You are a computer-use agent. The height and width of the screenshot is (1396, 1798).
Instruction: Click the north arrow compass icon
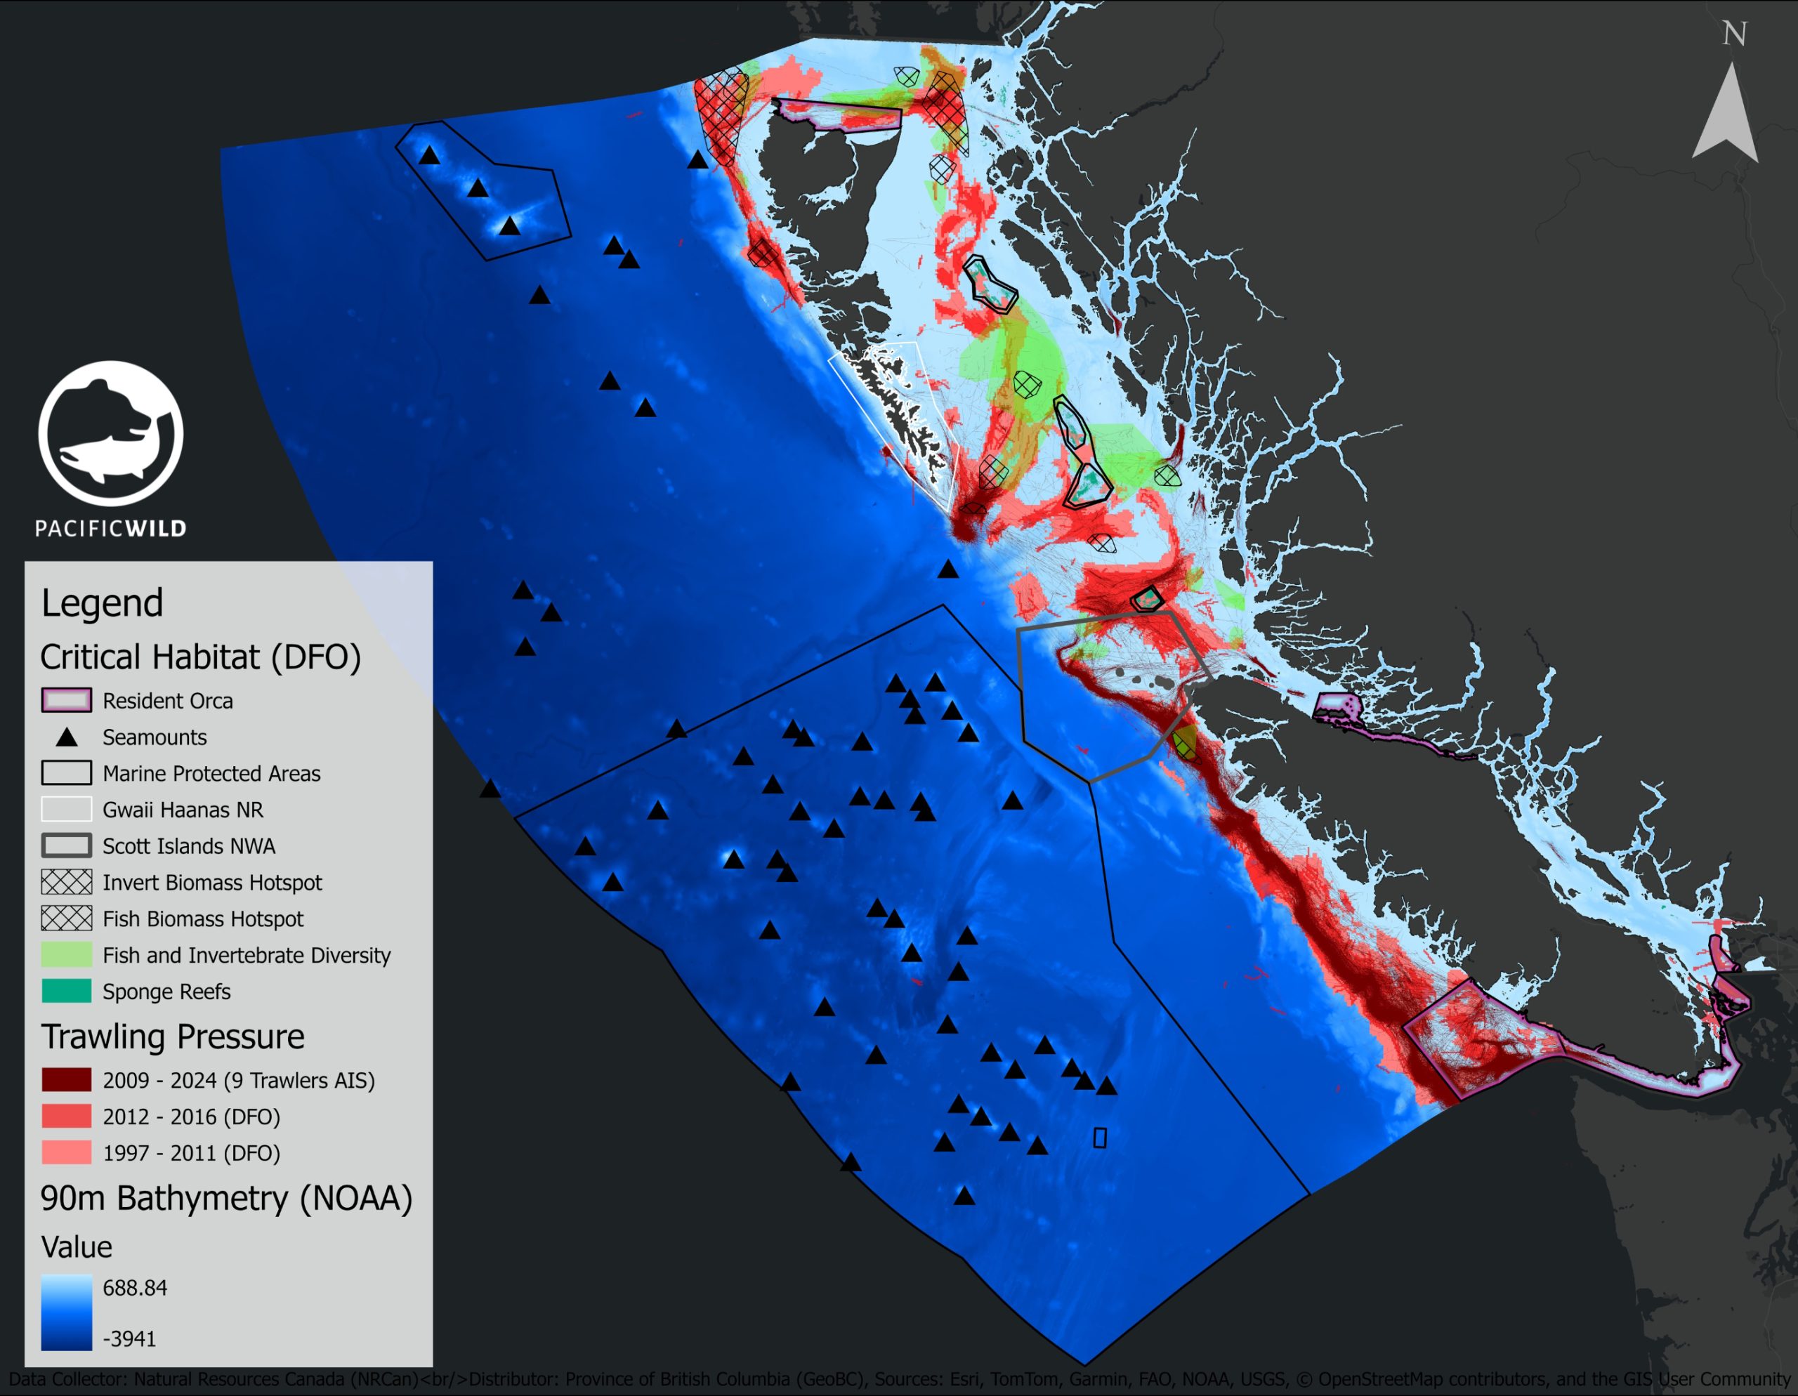click(x=1725, y=114)
